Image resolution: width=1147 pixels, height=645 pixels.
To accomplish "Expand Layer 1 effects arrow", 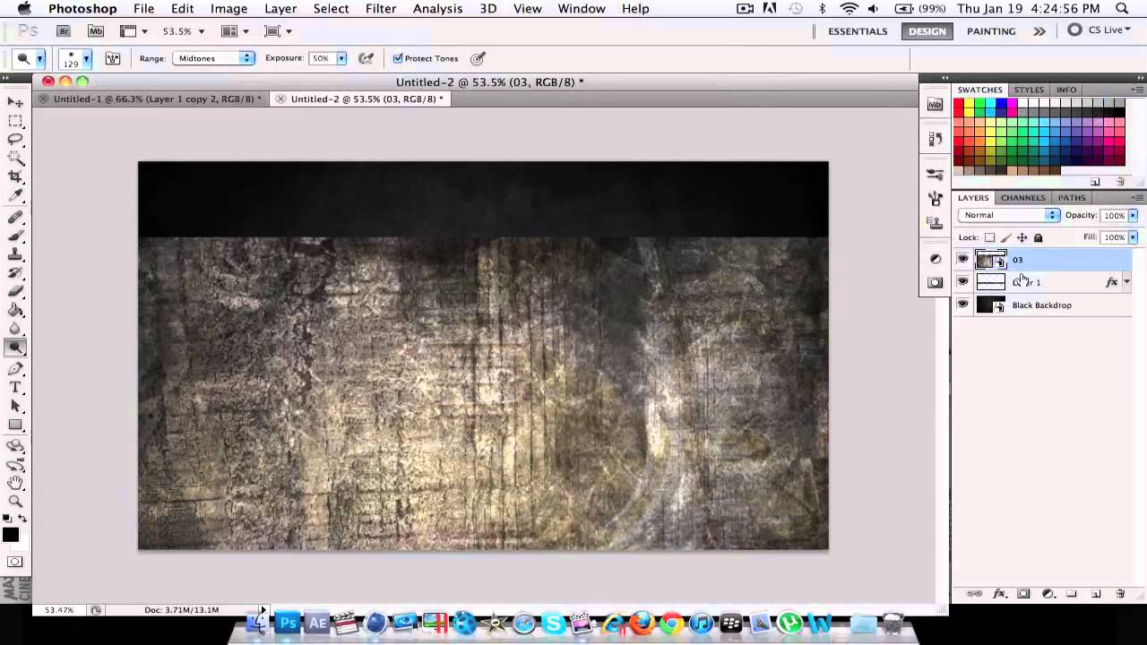I will (x=1126, y=282).
